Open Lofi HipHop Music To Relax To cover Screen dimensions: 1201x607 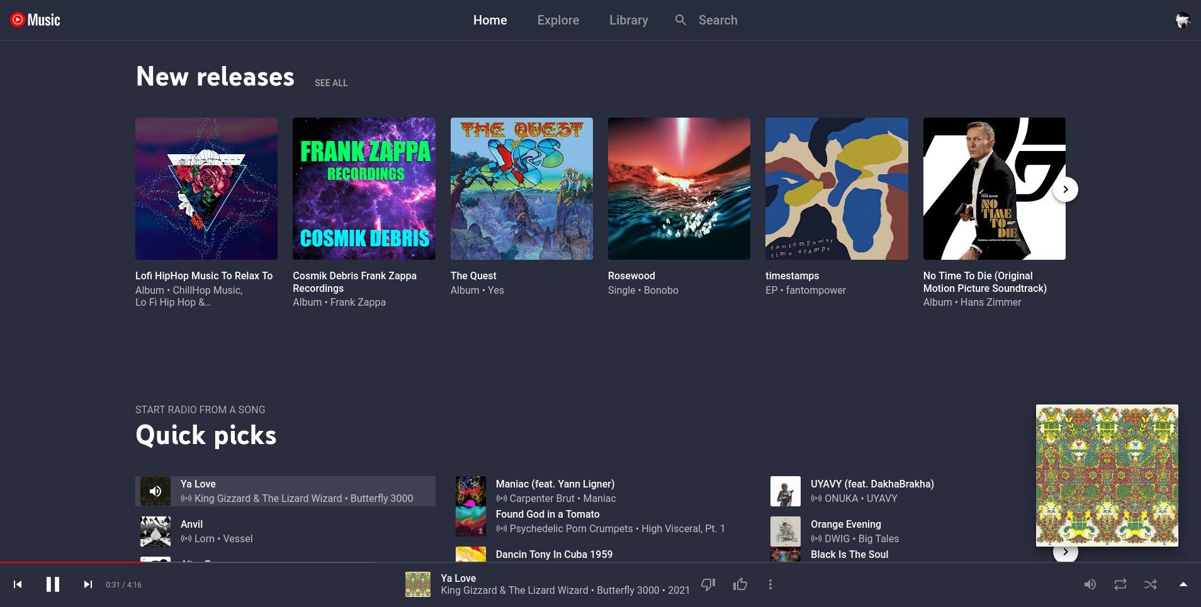[x=206, y=189]
